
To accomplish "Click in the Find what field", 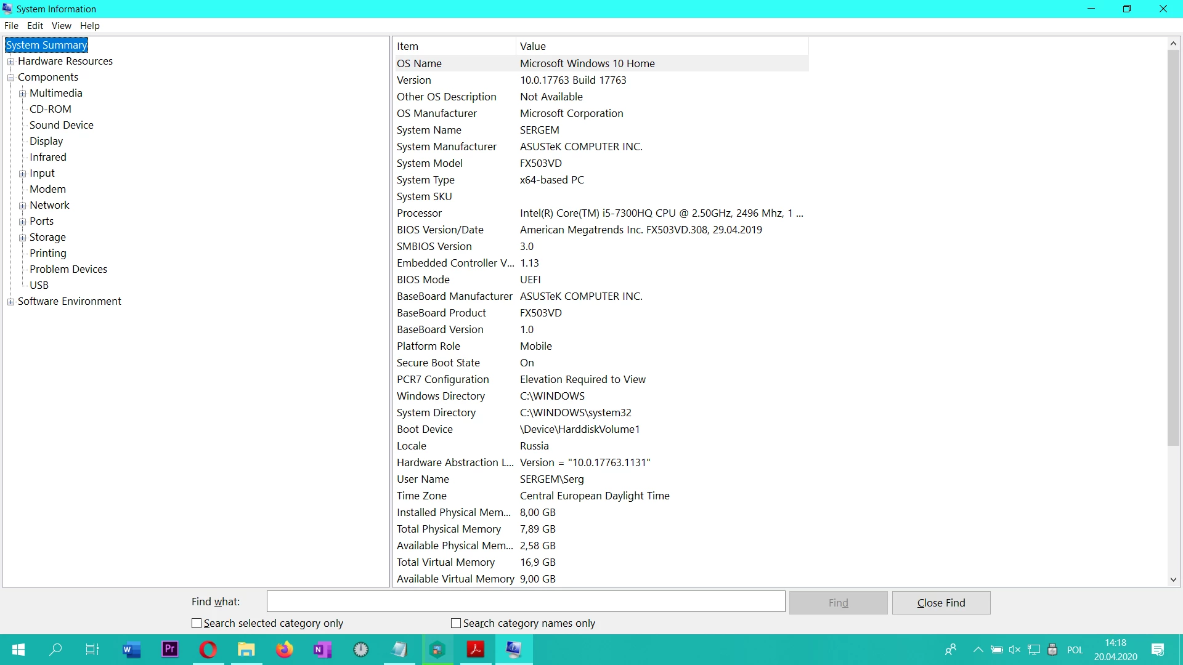I will 526,602.
